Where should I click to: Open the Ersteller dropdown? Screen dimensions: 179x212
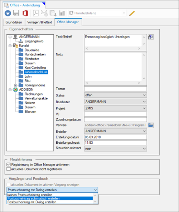click(115, 131)
